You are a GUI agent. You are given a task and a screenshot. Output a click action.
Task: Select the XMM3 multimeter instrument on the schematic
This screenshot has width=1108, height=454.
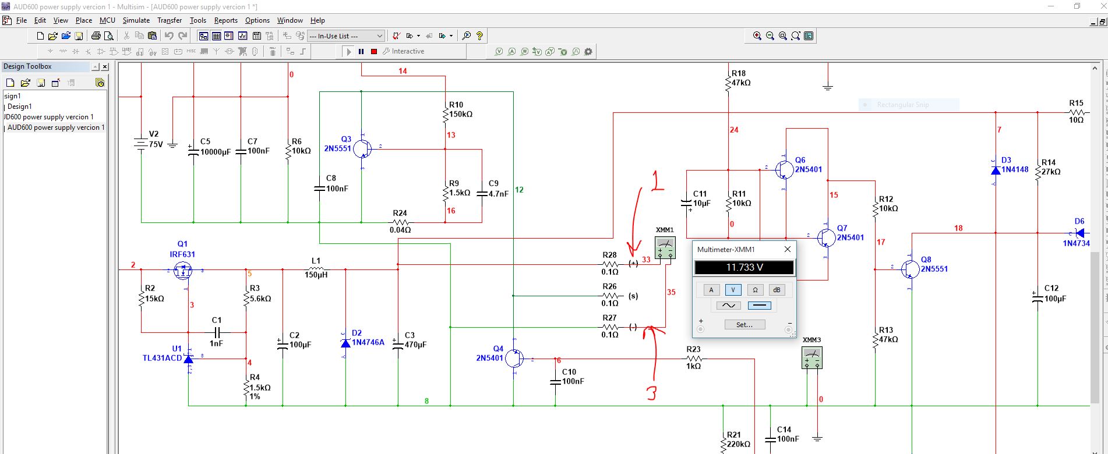[x=812, y=357]
